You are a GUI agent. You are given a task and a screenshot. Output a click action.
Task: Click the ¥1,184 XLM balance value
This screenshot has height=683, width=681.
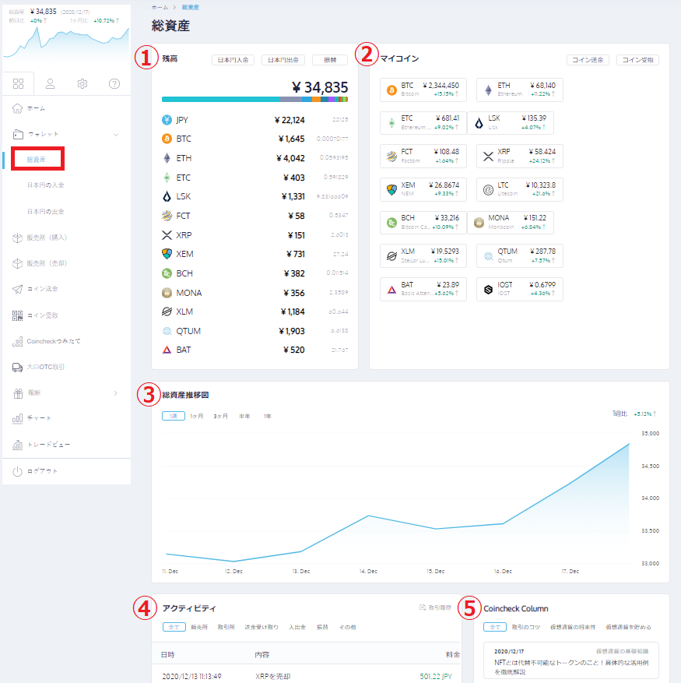click(x=293, y=312)
